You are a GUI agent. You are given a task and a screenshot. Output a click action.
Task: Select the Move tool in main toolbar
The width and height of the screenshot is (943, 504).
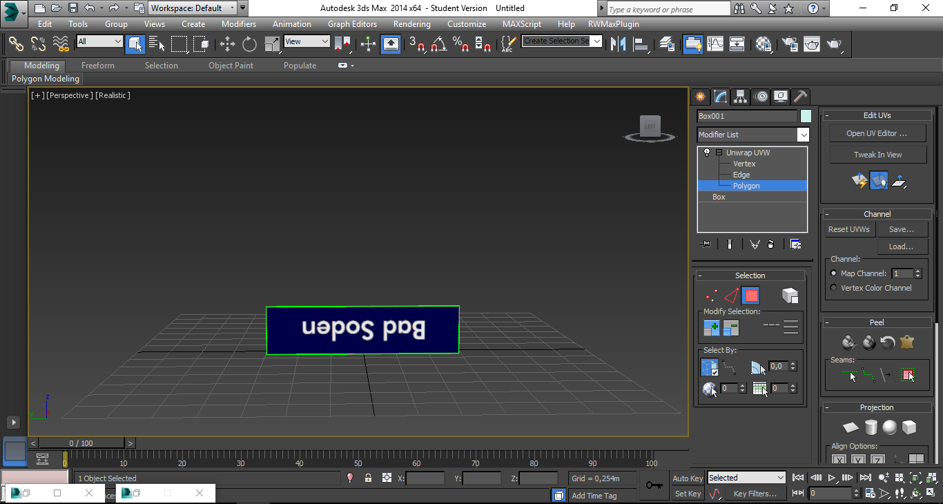pos(227,44)
